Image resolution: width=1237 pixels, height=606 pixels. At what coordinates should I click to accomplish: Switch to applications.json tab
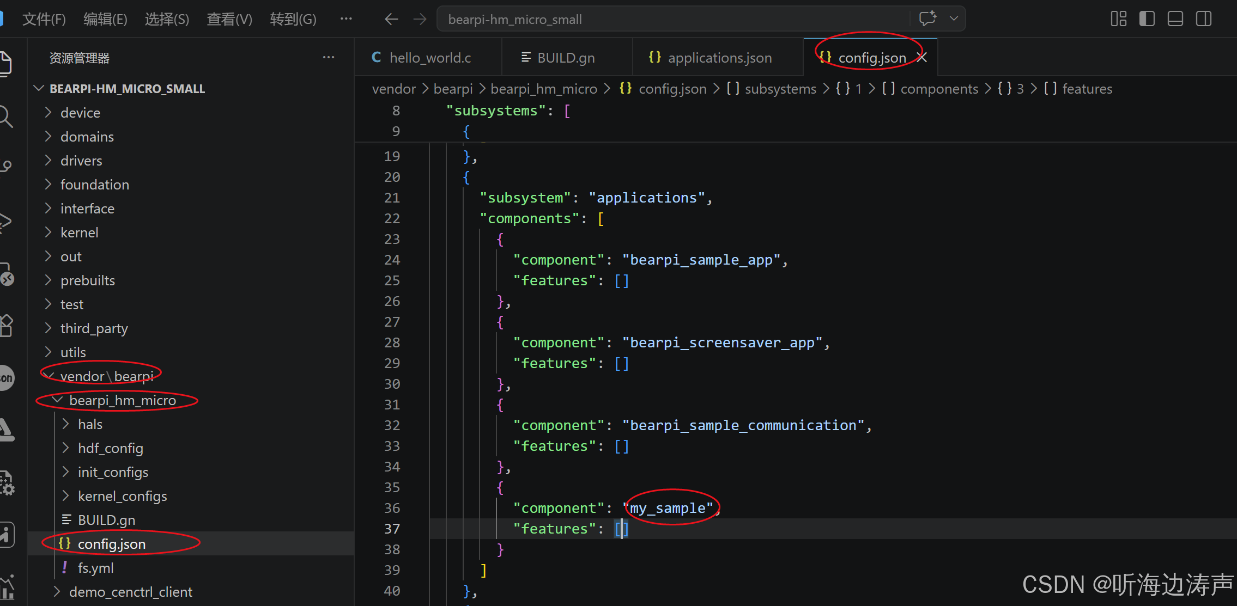click(718, 57)
